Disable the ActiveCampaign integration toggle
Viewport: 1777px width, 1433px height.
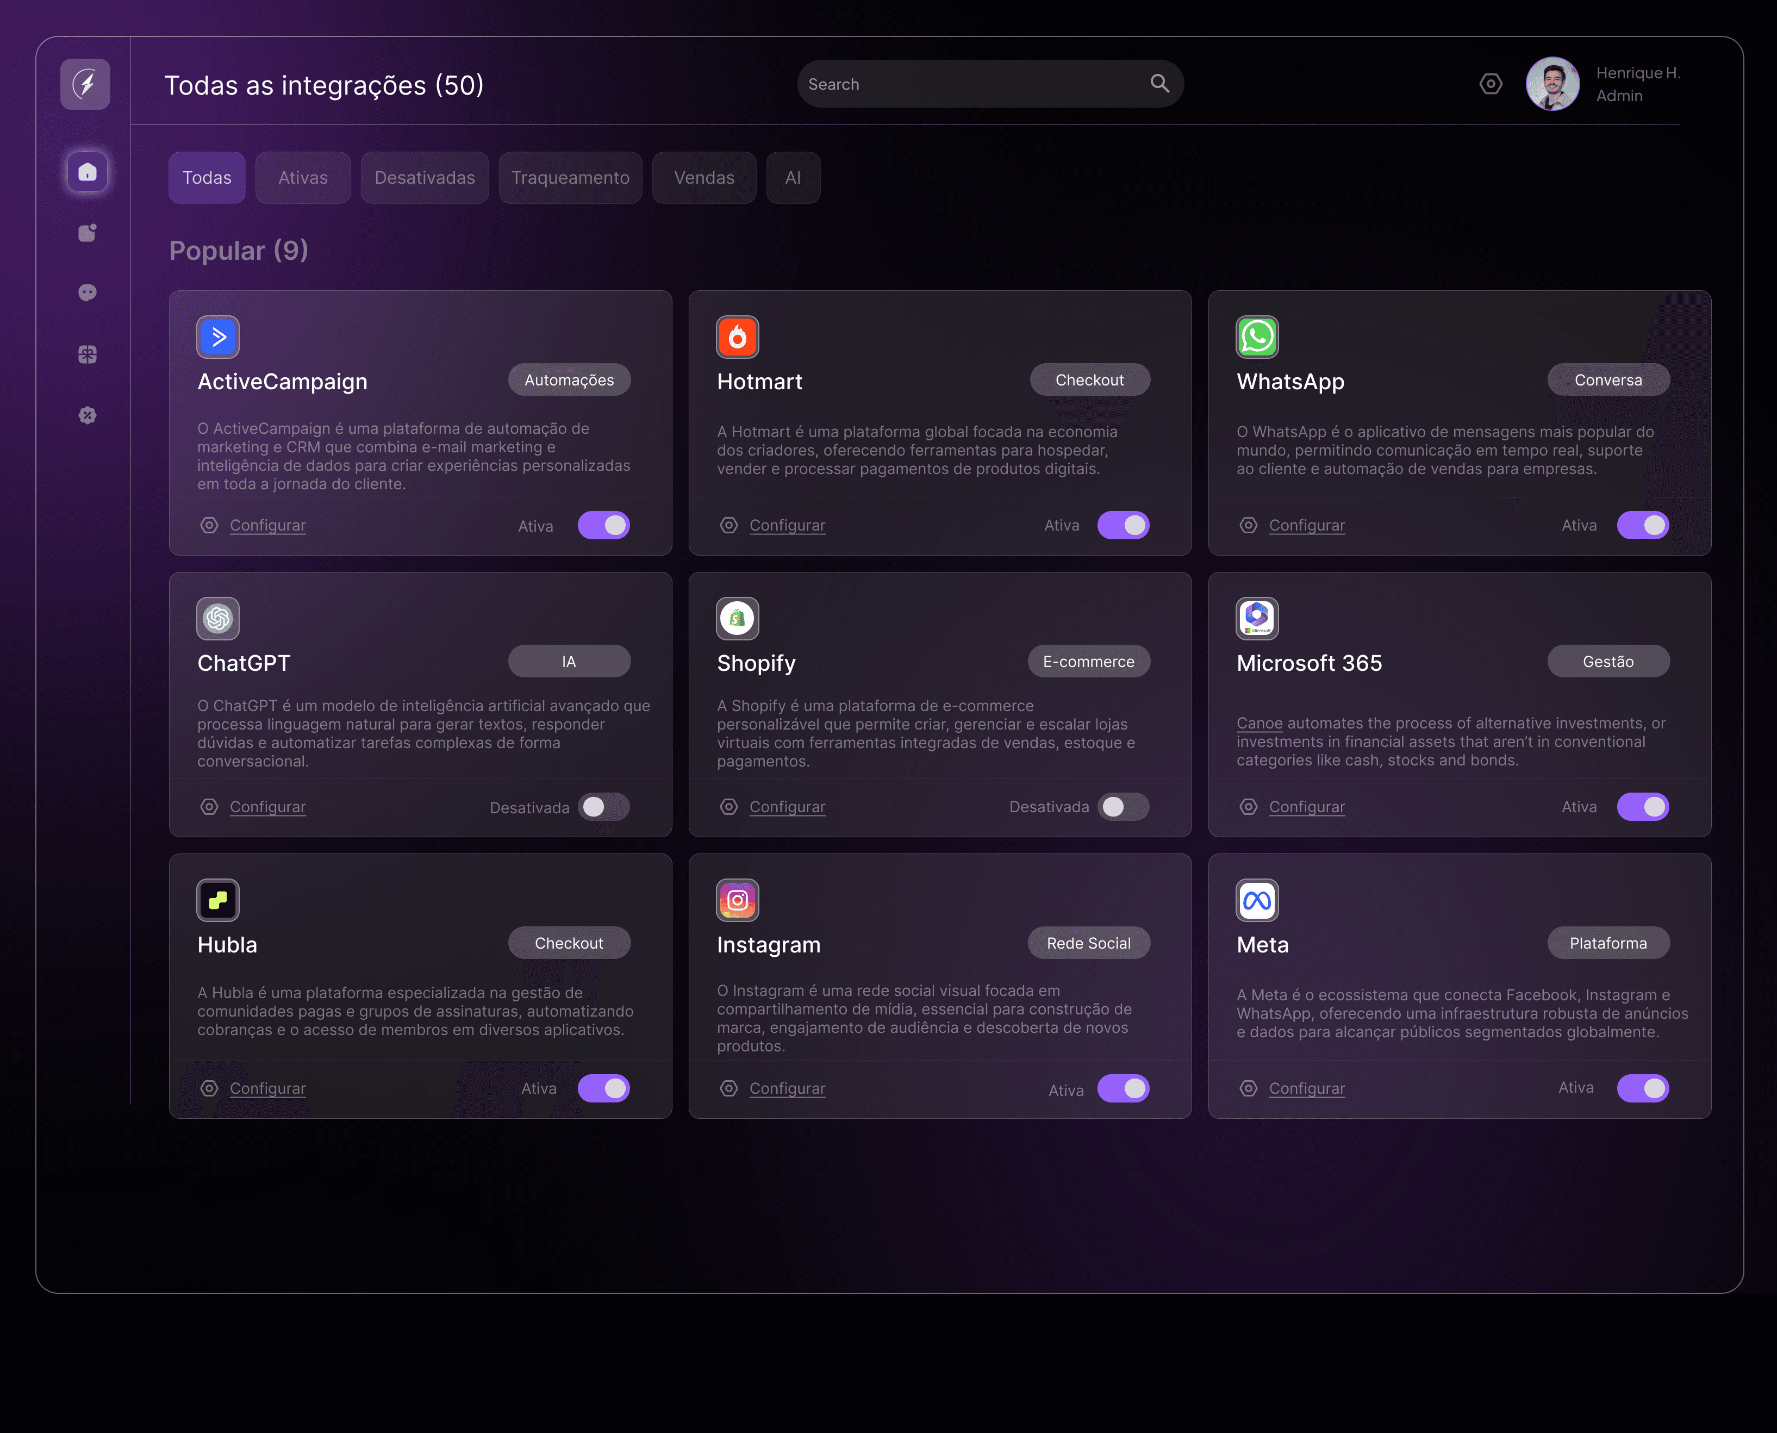603,525
